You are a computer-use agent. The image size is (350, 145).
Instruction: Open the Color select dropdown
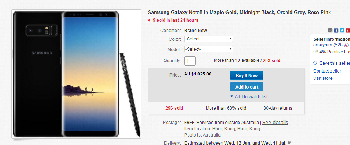pyautogui.click(x=209, y=39)
